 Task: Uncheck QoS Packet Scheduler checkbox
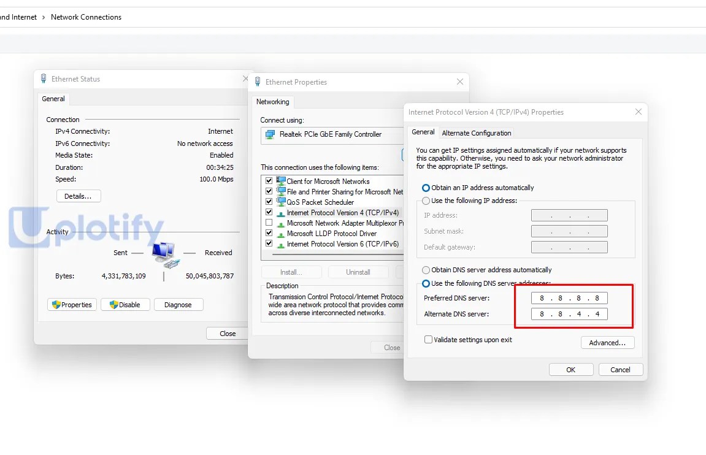point(269,201)
